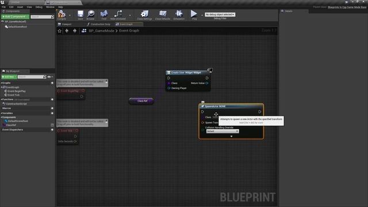The width and height of the screenshot is (368, 207).
Task: Select ConstructionScript in Functions list
Action: (x=16, y=103)
